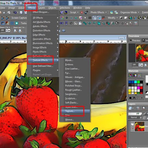Toggle the second highlighted guides icon
The height and width of the screenshot is (148, 148).
(x=99, y=18)
